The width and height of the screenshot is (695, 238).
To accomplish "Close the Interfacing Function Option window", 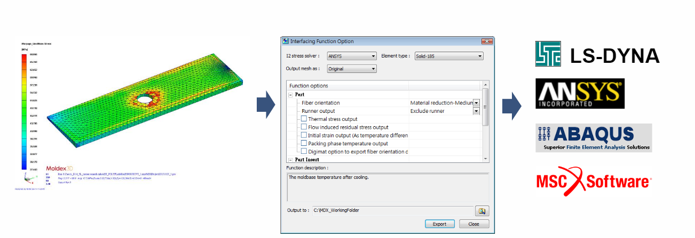I will (x=486, y=41).
